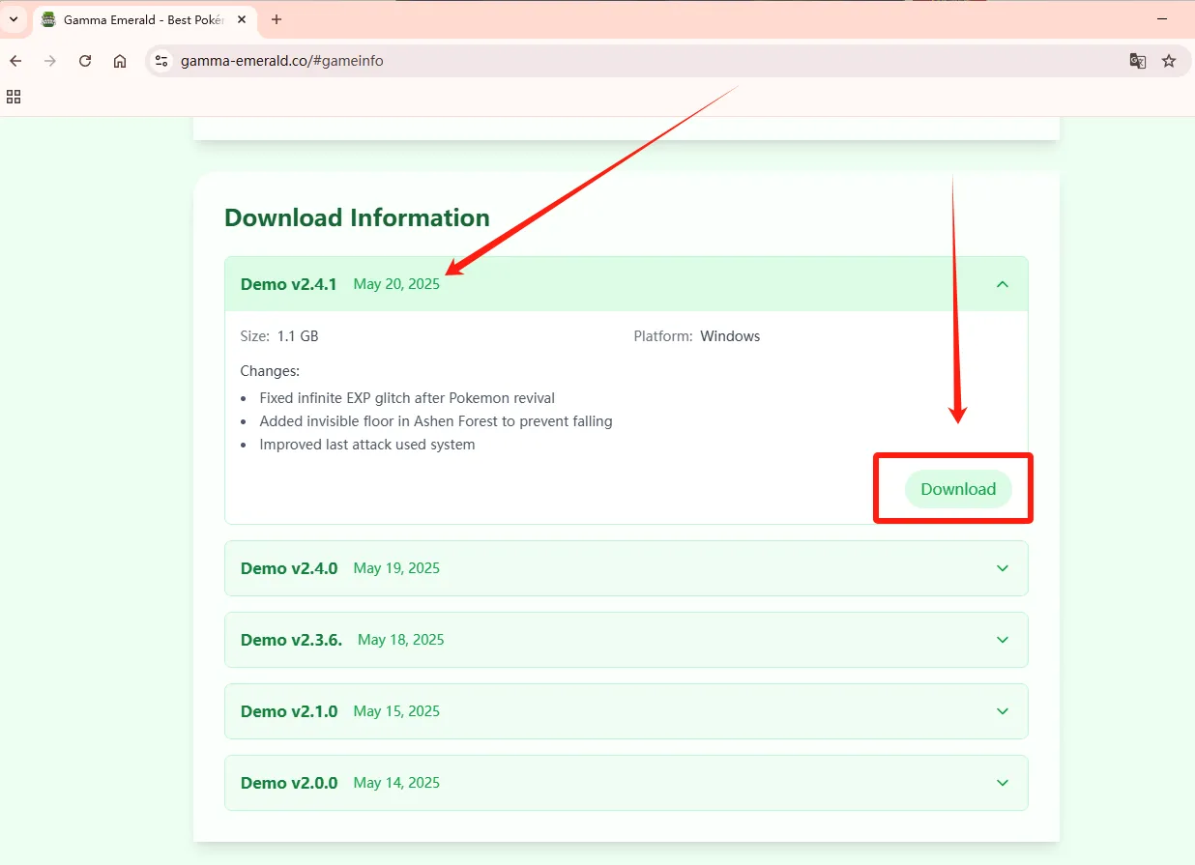Download Demo v2.4.1
The height and width of the screenshot is (865, 1195).
[958, 489]
